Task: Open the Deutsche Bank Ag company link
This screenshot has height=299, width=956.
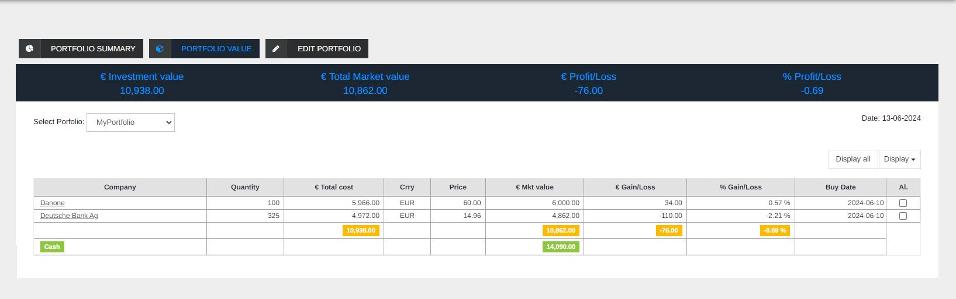Action: point(69,216)
